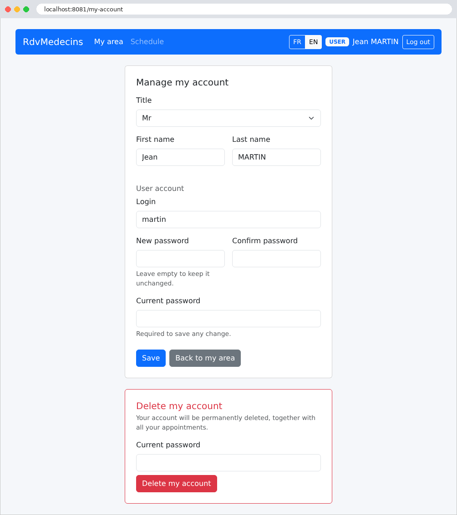Click the Log out button
The height and width of the screenshot is (515, 457).
pyautogui.click(x=418, y=42)
